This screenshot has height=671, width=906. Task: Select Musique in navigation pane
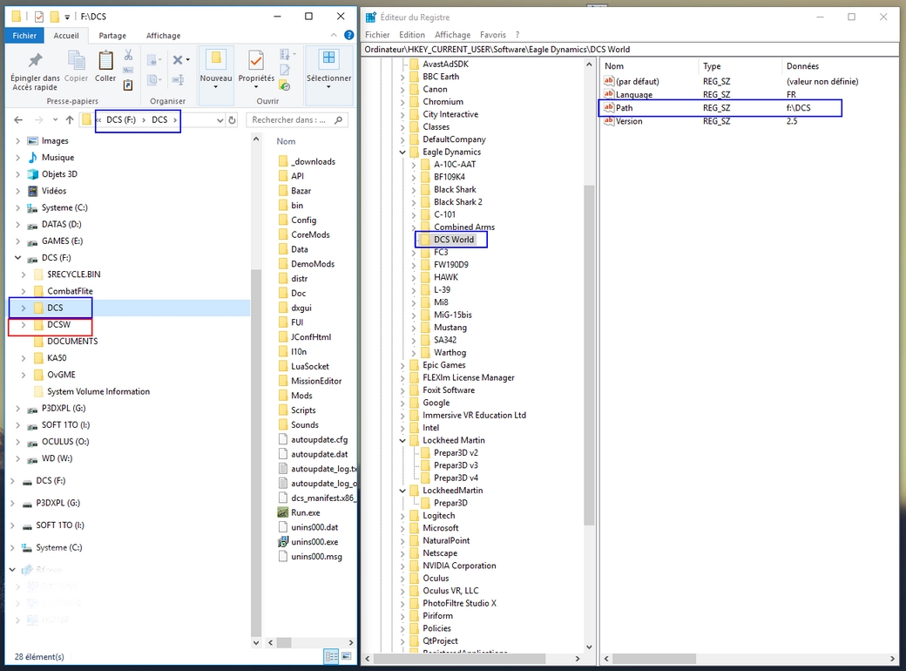click(57, 157)
